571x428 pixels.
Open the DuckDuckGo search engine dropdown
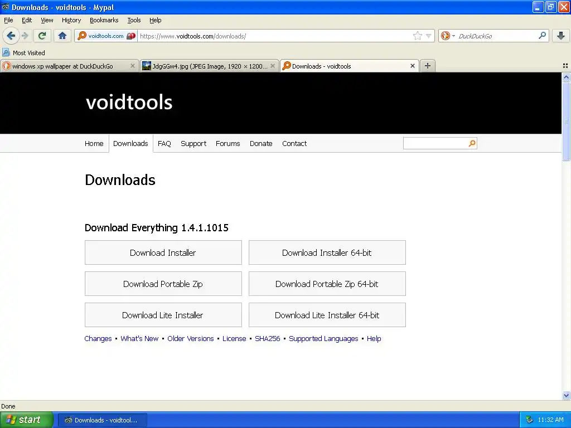coord(448,36)
